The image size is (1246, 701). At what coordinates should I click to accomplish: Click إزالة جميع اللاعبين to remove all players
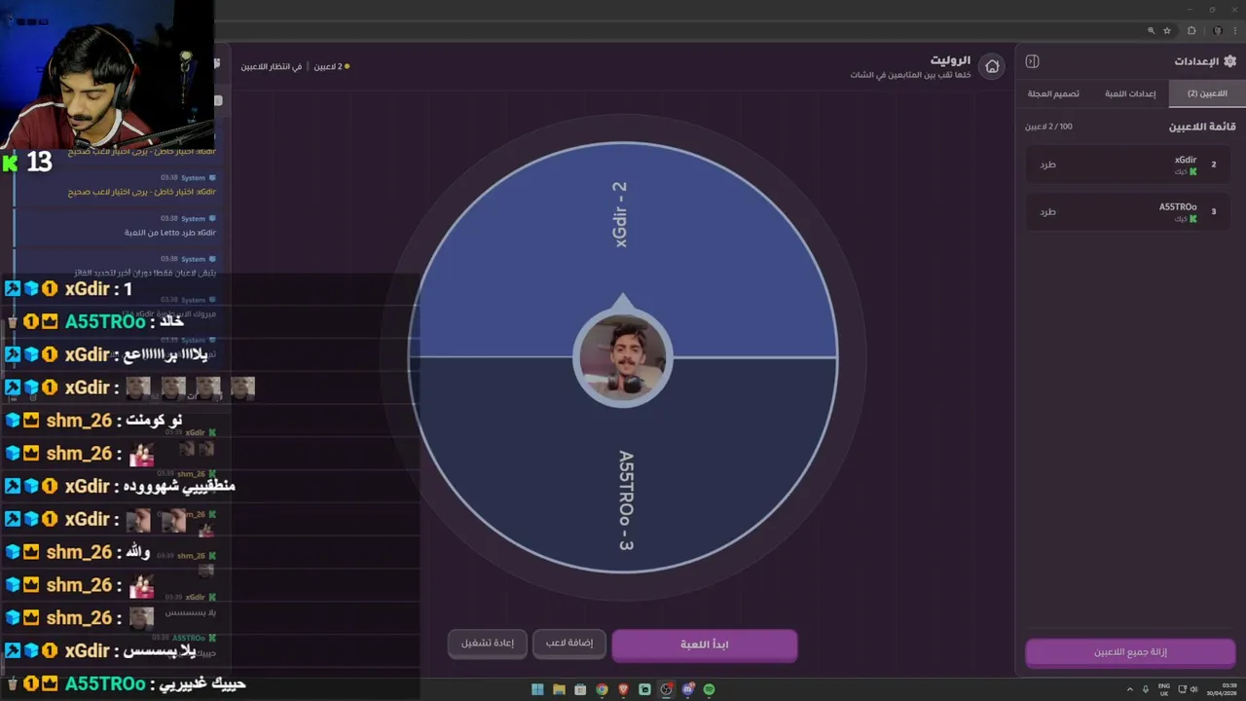[x=1130, y=652]
